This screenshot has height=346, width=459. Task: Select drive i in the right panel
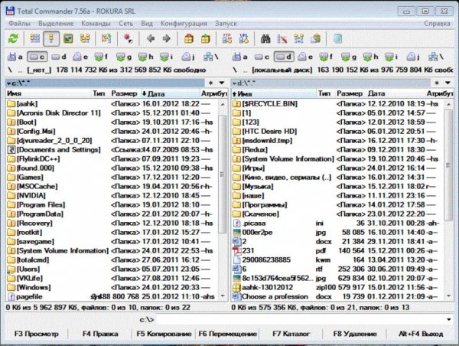392,57
